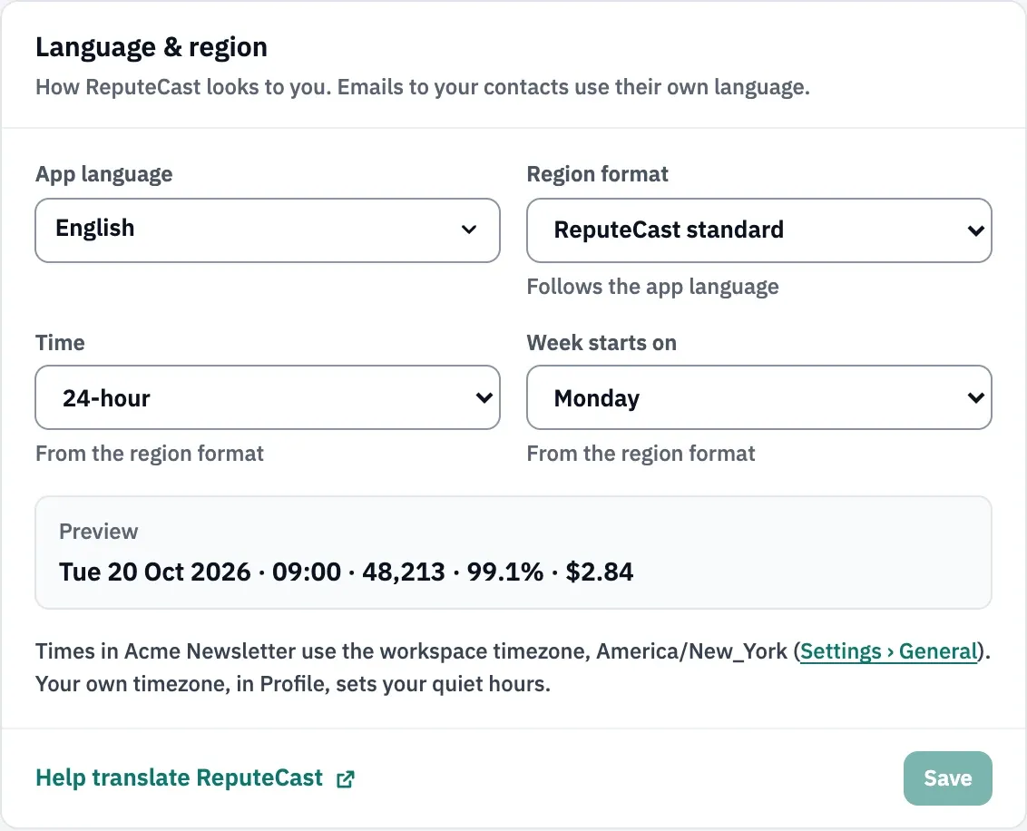Open the Region format dropdown

point(759,230)
